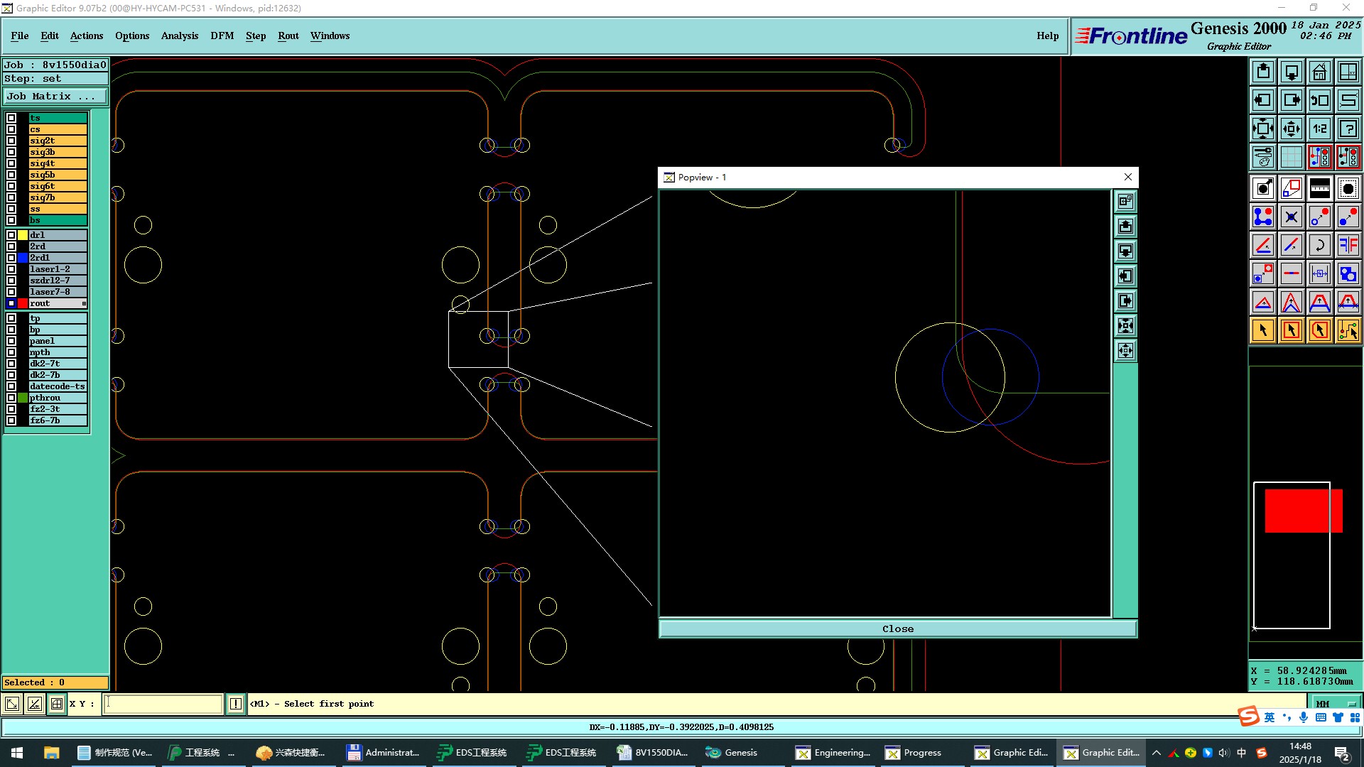Click the question mark help icon
The width and height of the screenshot is (1364, 767).
(x=1348, y=129)
